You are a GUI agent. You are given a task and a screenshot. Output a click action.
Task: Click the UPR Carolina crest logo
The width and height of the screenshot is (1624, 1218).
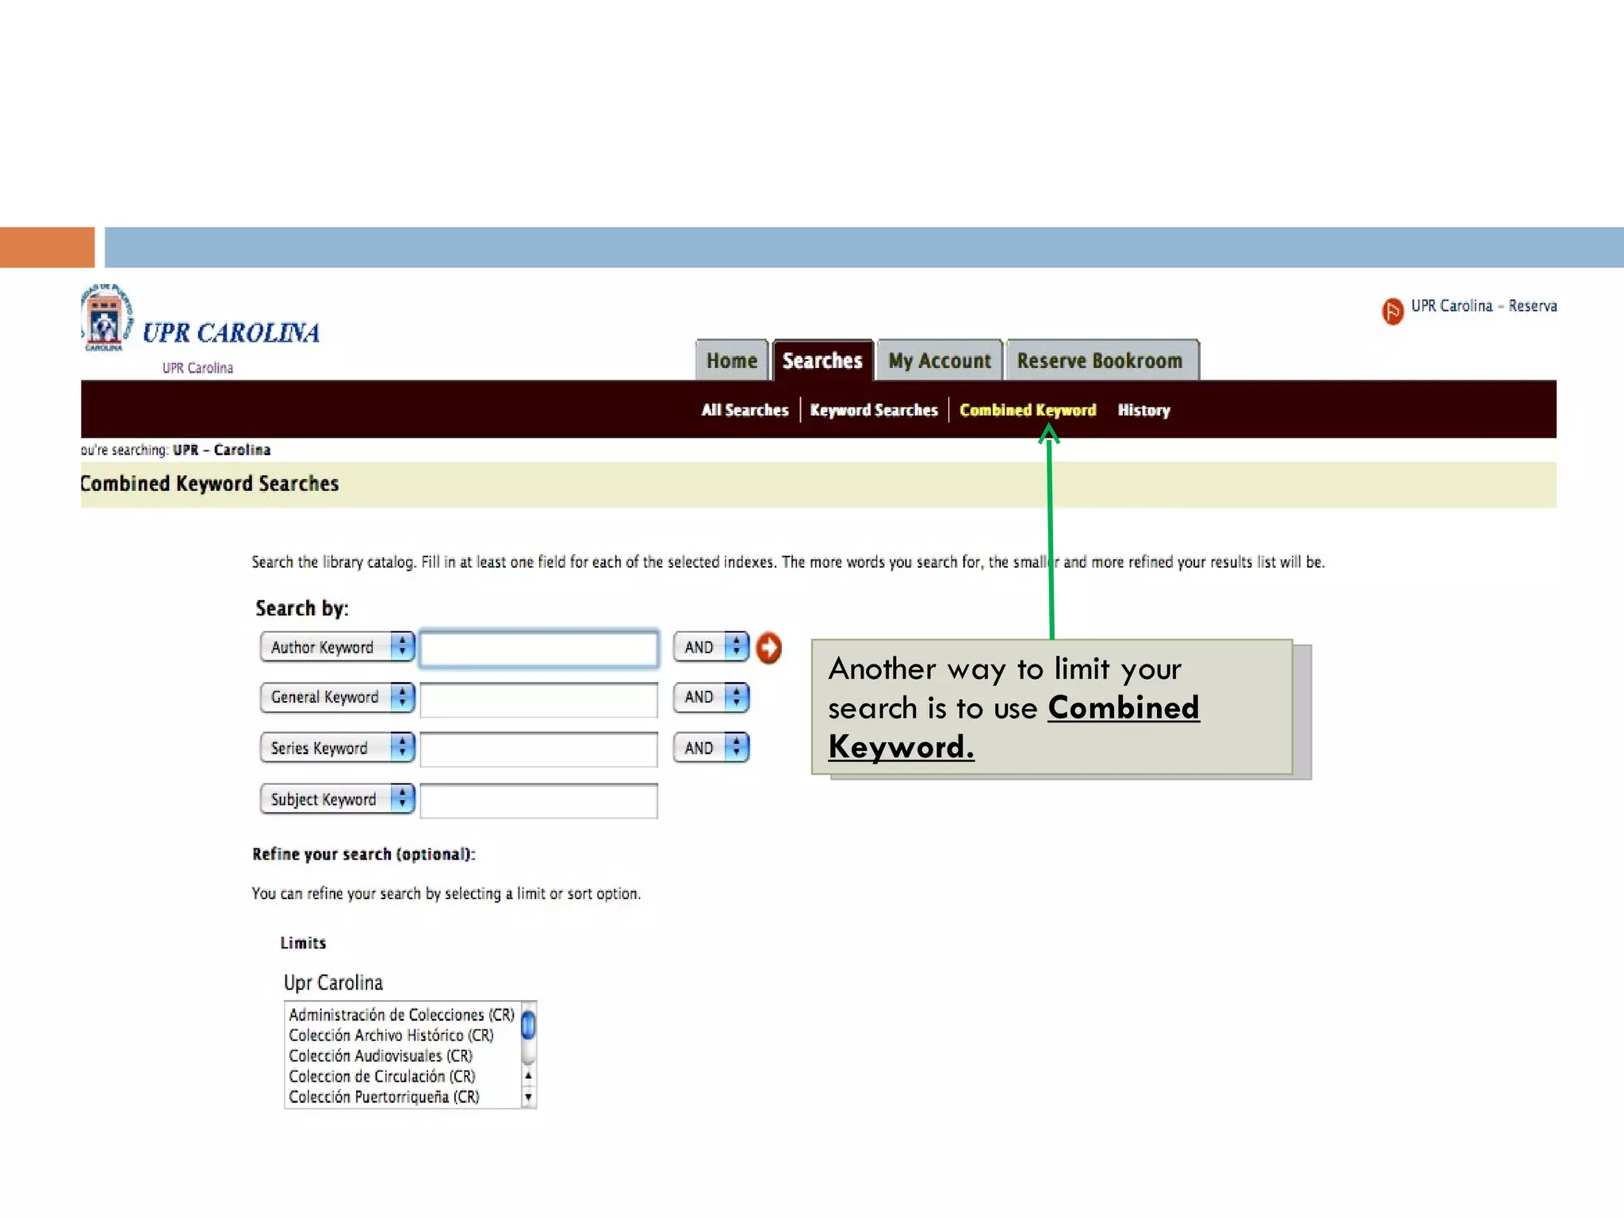[x=107, y=318]
